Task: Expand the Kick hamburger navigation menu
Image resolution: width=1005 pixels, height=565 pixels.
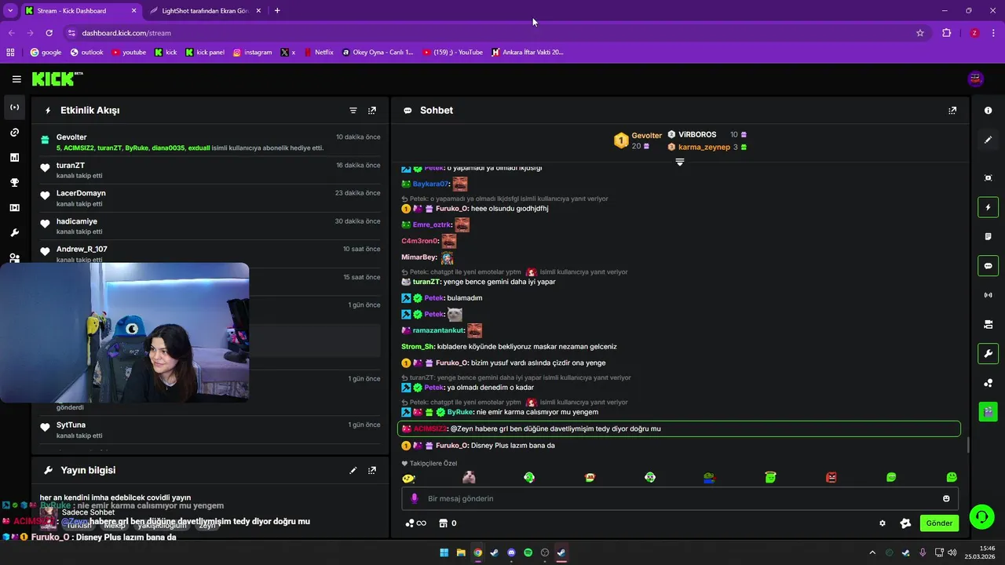Action: (16, 78)
